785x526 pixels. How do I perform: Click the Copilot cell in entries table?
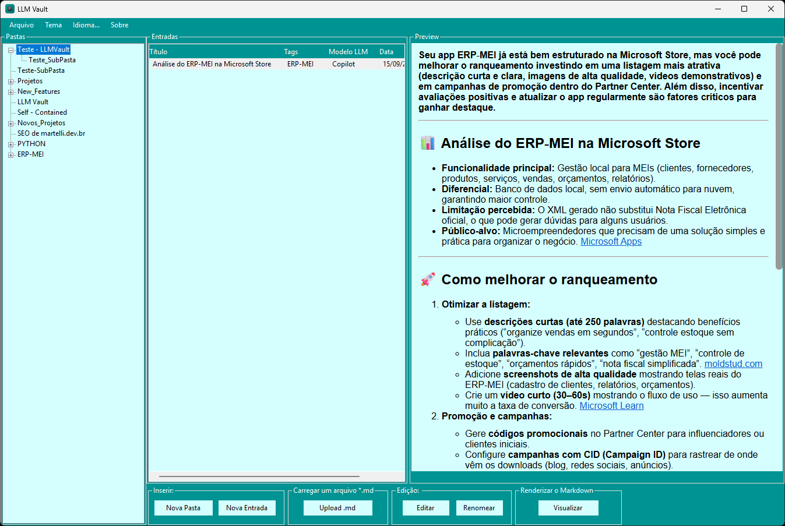point(343,64)
